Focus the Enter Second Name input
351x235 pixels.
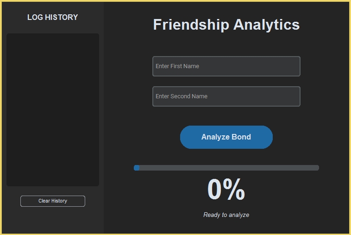click(226, 96)
